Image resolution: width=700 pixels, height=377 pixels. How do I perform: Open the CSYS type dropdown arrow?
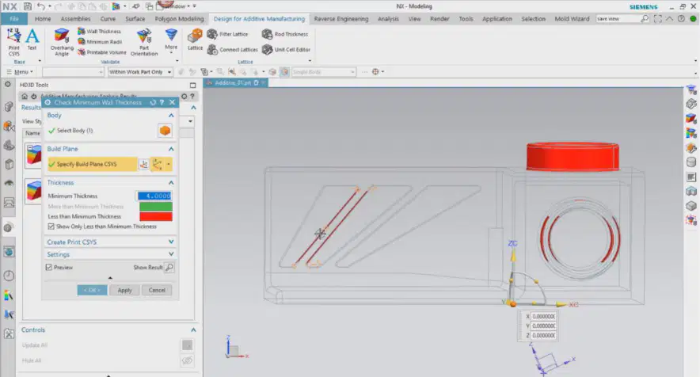tap(169, 165)
